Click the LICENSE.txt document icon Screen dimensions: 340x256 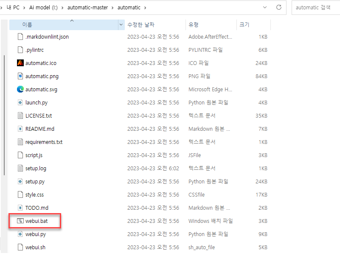point(20,115)
